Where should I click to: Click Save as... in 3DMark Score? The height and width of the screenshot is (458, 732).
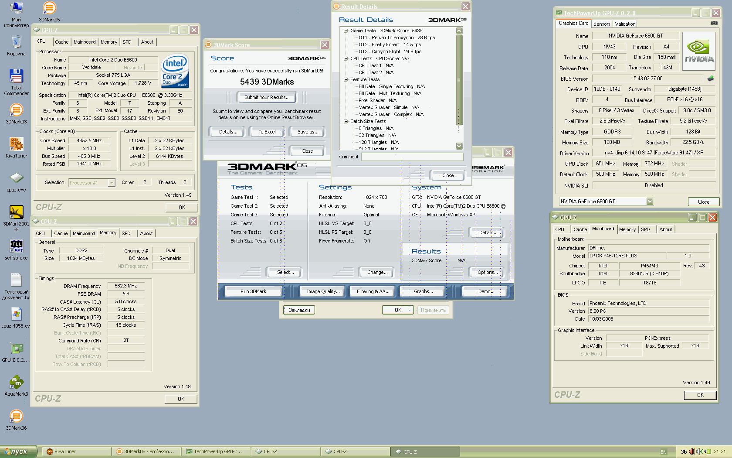pos(308,132)
